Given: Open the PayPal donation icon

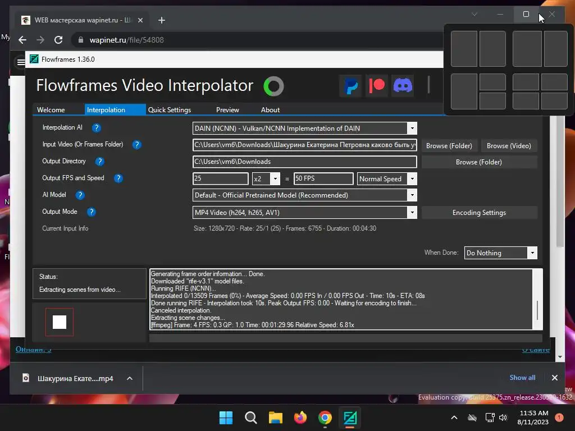Looking at the screenshot, I should 351,86.
